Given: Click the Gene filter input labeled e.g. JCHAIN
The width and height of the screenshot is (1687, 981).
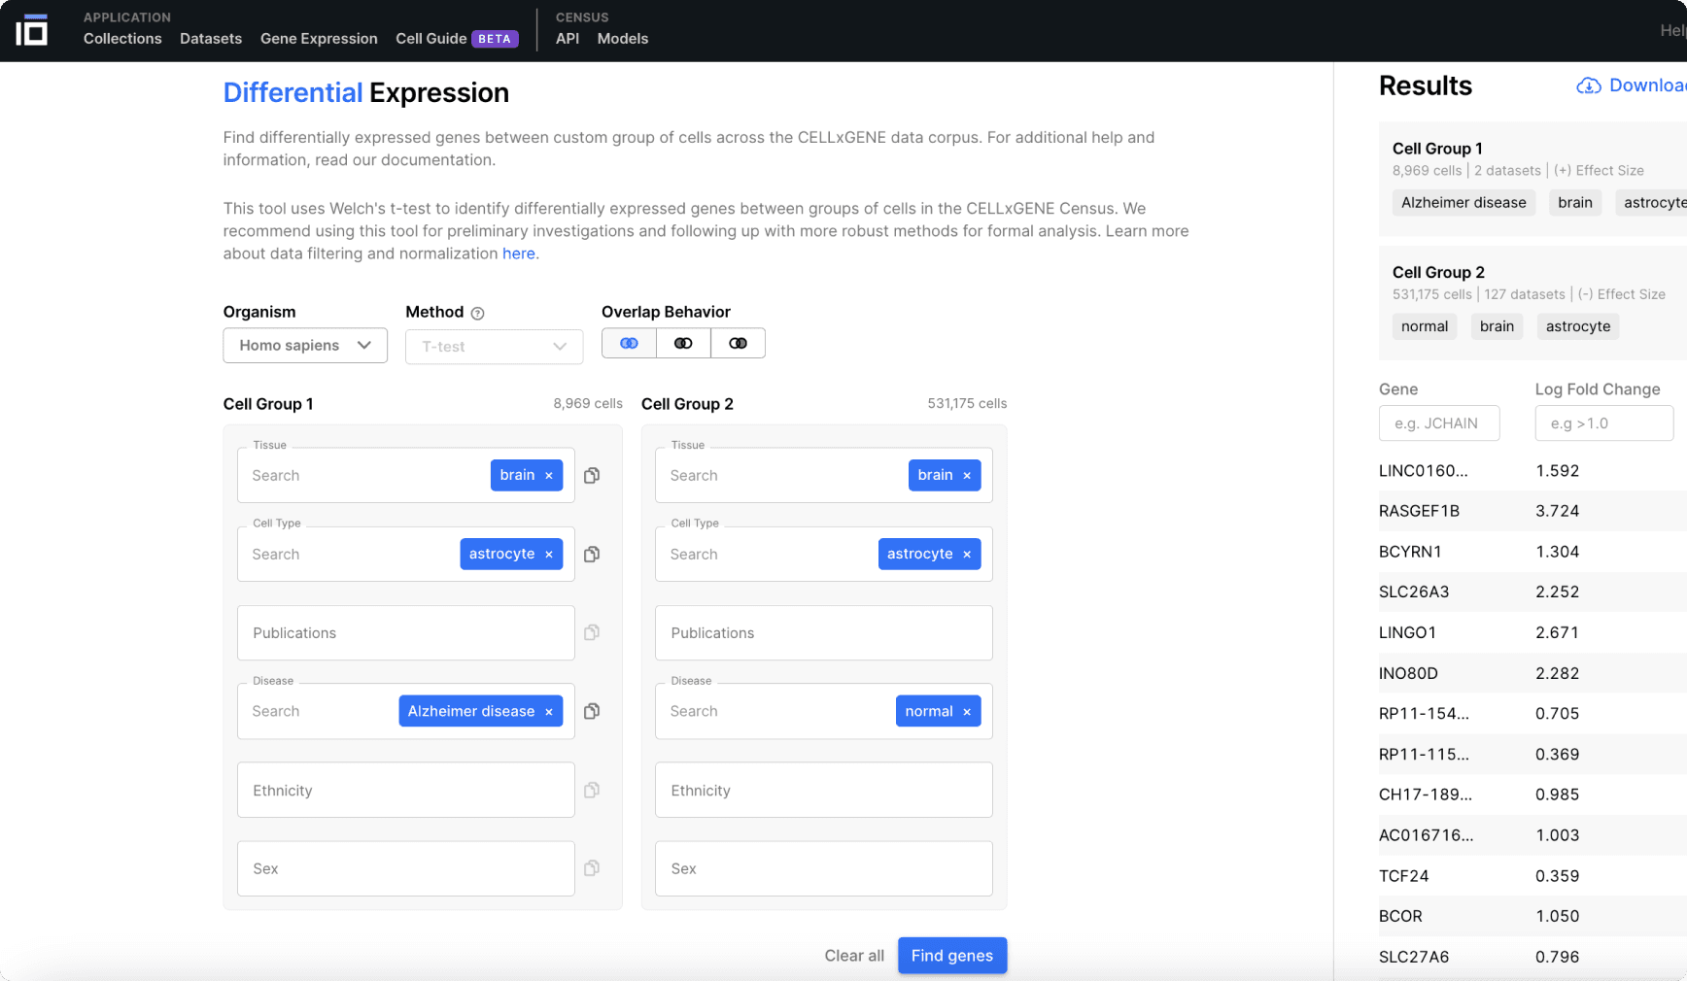Looking at the screenshot, I should 1439,423.
